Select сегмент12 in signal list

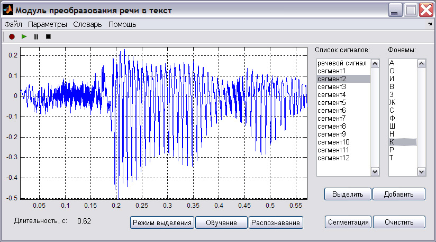pos(344,158)
